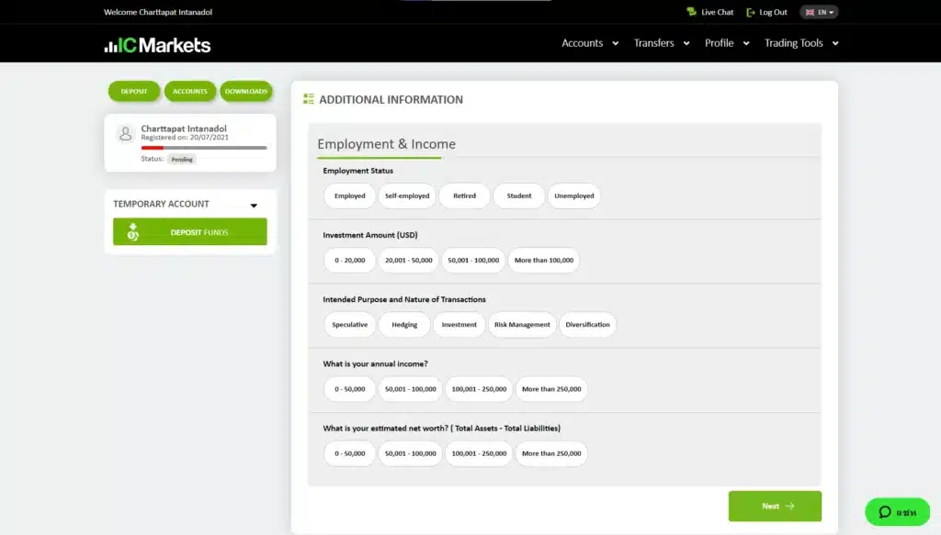This screenshot has height=535, width=941.
Task: Open the Accounts menu
Action: pos(589,43)
